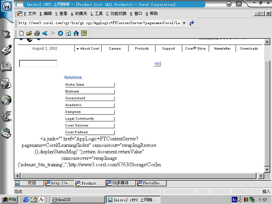This screenshot has height=204, width=272.
Task: Switch to the Product tab
Action: point(90,183)
